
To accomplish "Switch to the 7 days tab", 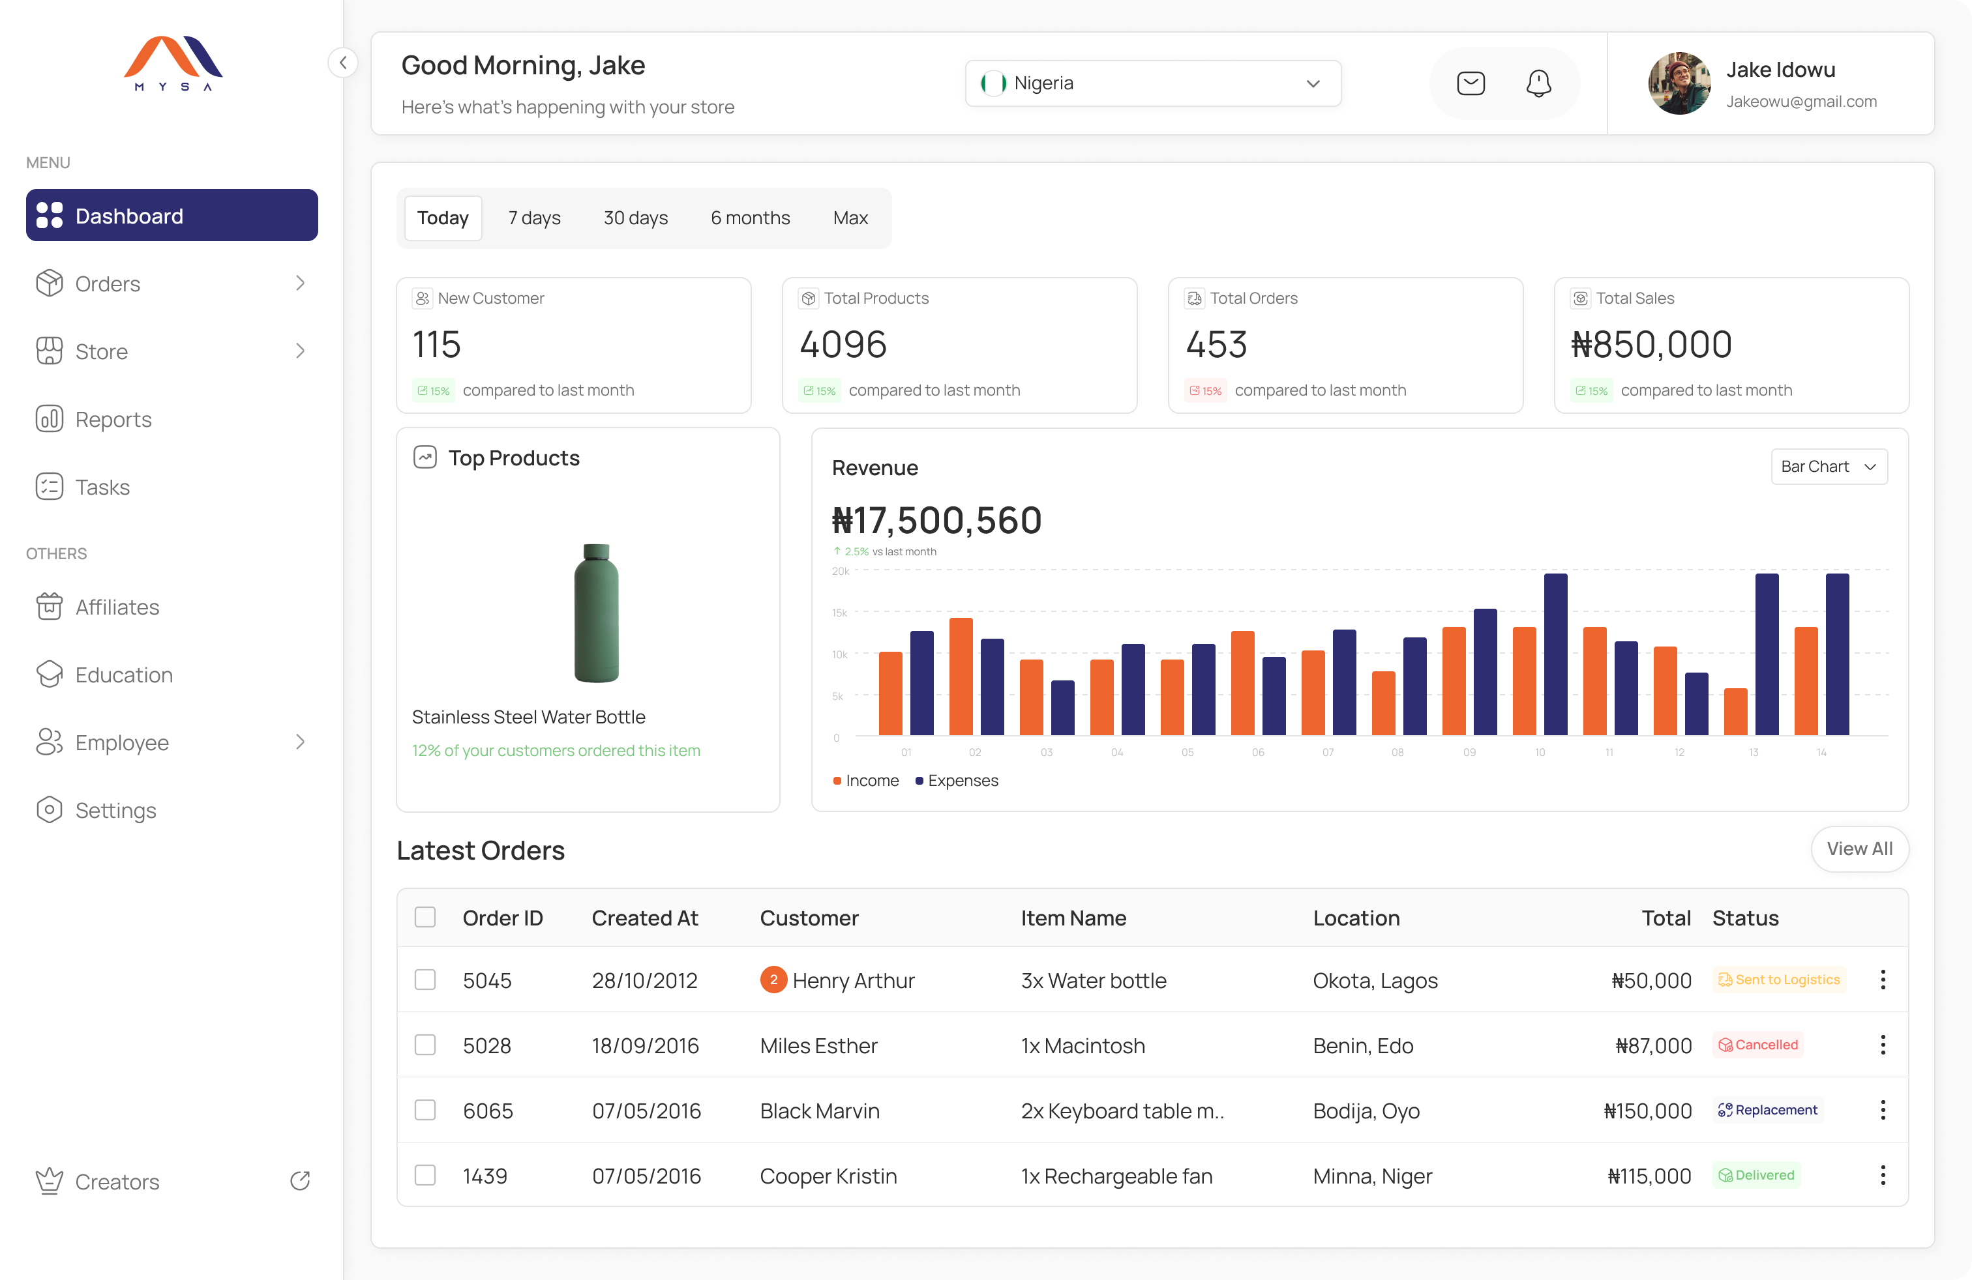I will tap(535, 218).
